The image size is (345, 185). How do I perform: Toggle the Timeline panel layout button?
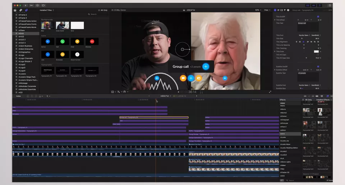(314, 5)
